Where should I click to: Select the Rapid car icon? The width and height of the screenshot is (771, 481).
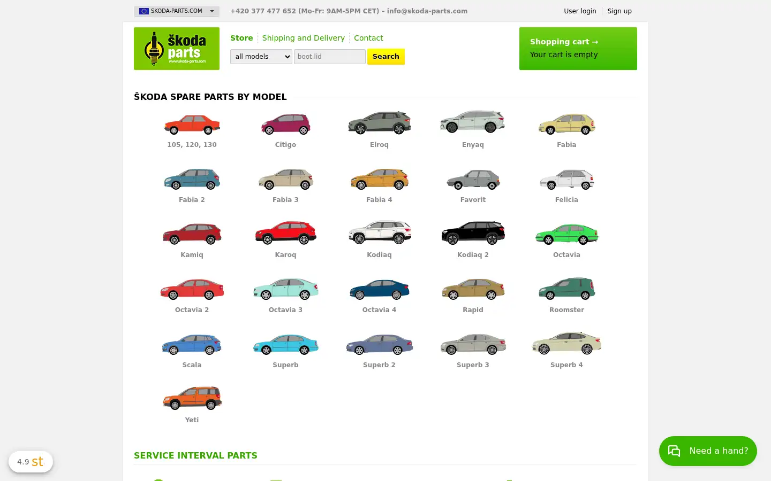(473, 289)
